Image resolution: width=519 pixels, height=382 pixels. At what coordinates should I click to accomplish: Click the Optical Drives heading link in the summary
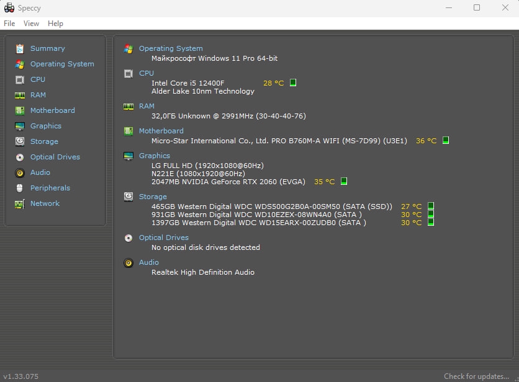pyautogui.click(x=164, y=238)
